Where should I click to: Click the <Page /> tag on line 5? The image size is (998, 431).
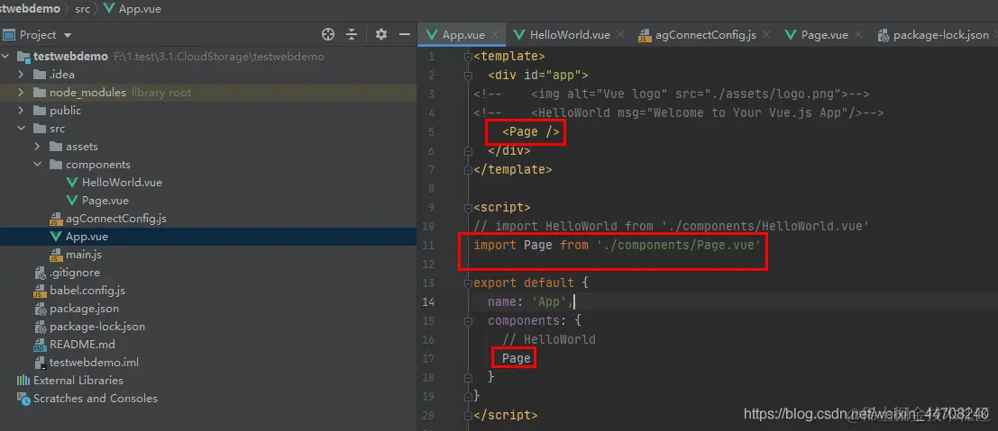(x=531, y=132)
